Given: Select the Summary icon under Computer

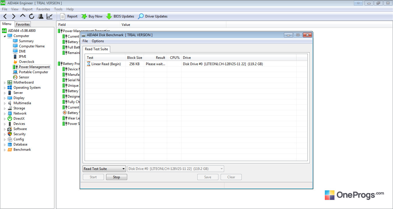Looking at the screenshot, I should [15, 41].
